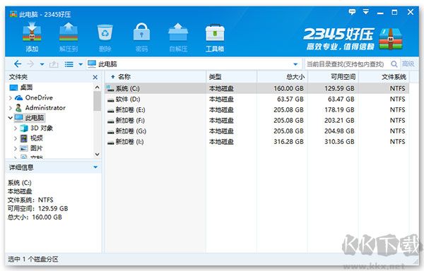424x271 pixels.
Task: Click the 178.19 GB free space cell
Action: pyautogui.click(x=339, y=110)
